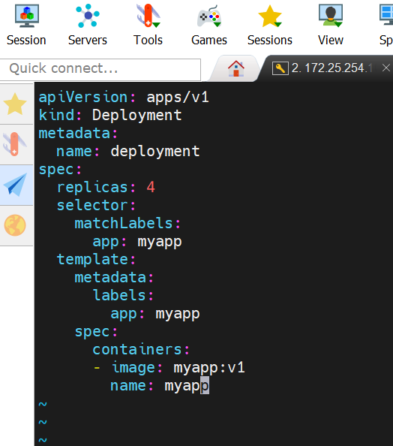Screen dimensions: 393x446
Task: Click the 'kind: Deployment' line
Action: coord(110,115)
